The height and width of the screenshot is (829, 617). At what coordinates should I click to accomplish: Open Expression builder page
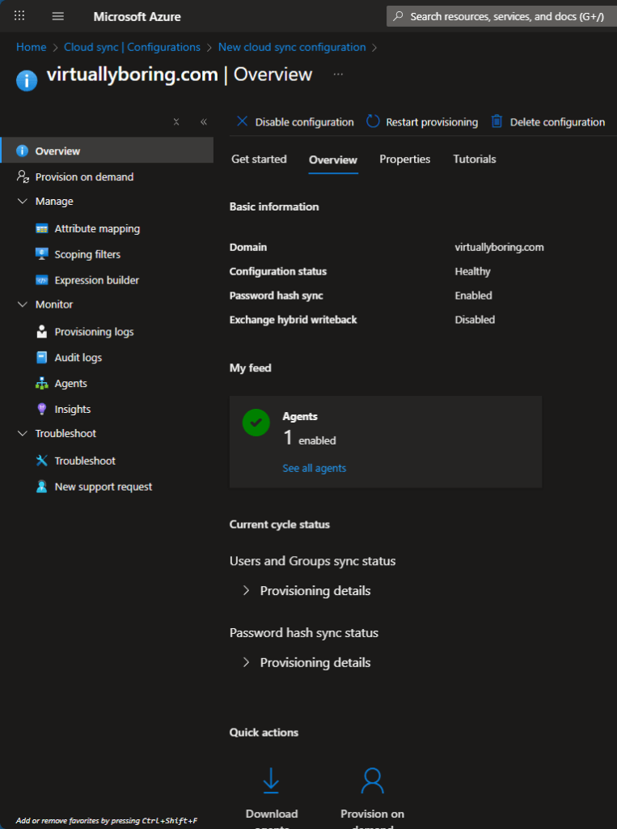click(x=97, y=280)
